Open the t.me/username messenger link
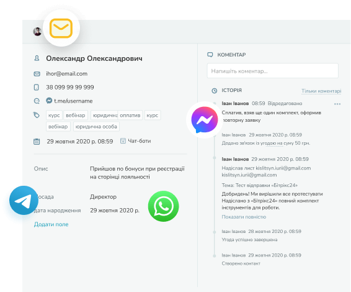Screen dimensions: 351x292 [x=73, y=101]
